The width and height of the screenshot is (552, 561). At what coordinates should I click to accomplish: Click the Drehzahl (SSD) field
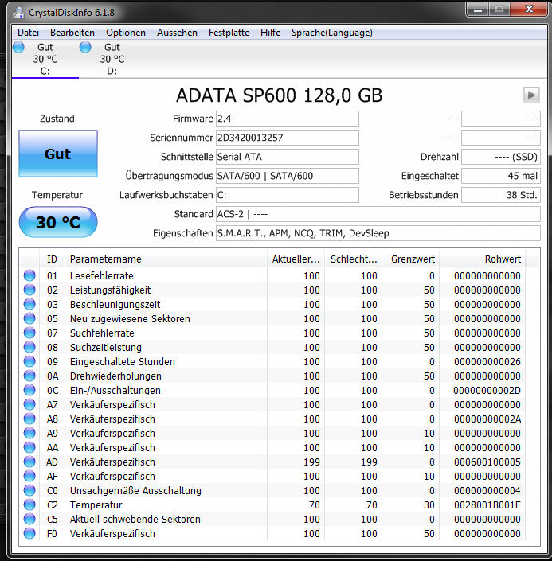pyautogui.click(x=501, y=157)
